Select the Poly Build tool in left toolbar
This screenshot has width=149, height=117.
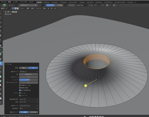click(x=1, y=76)
